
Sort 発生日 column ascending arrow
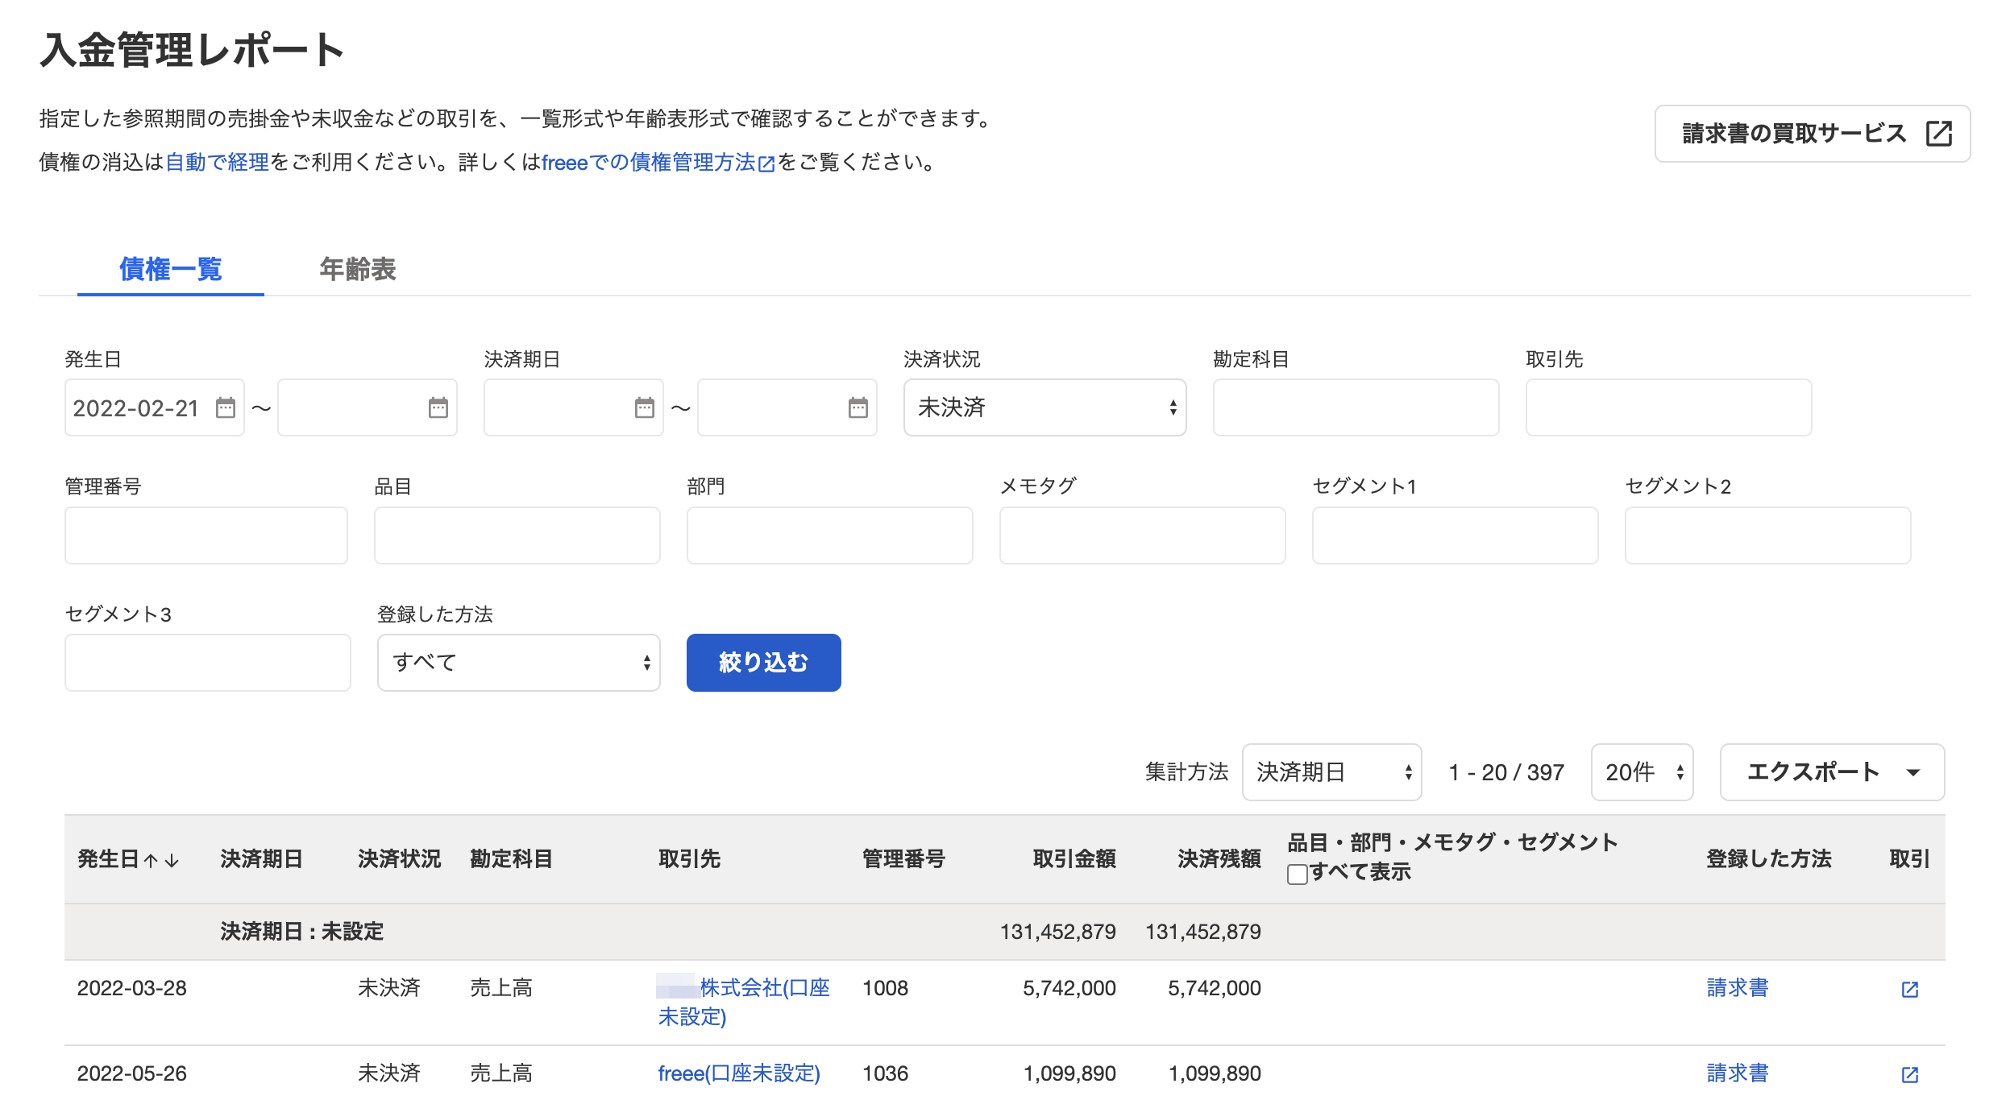coord(151,861)
